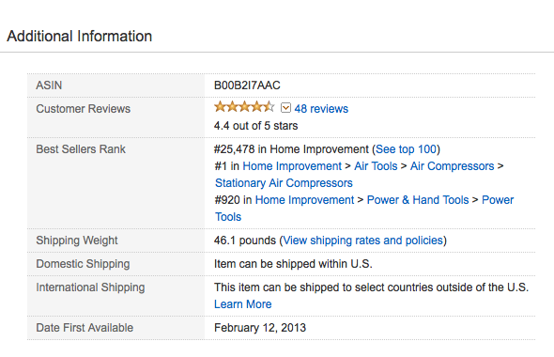554x357 pixels.
Task: Click the February 12, 2013 date value
Action: click(260, 328)
